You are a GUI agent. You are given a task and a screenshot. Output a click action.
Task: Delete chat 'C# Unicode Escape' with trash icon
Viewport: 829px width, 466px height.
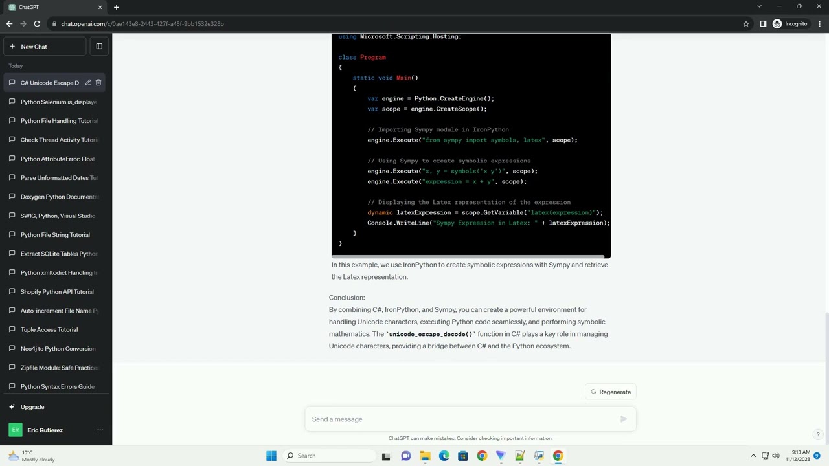tap(98, 83)
